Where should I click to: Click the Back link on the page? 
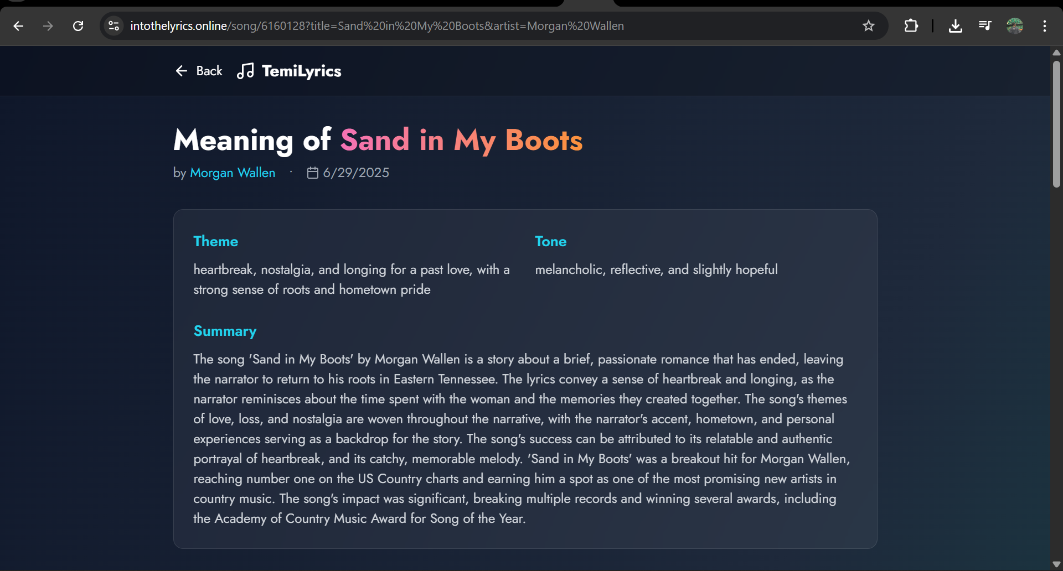199,71
